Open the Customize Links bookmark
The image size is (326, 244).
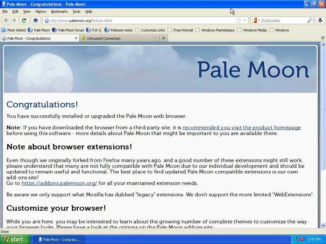pyautogui.click(x=150, y=30)
